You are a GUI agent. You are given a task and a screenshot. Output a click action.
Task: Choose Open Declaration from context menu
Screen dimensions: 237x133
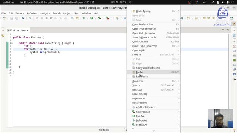[x=154, y=24]
